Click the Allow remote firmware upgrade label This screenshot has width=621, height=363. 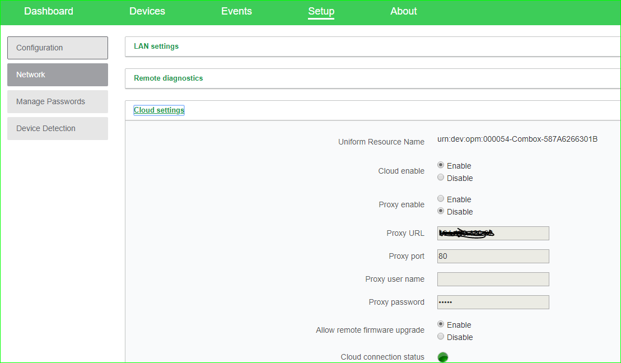370,330
